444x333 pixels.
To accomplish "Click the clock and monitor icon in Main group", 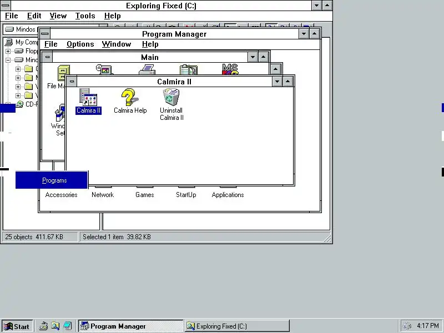I will [x=104, y=70].
